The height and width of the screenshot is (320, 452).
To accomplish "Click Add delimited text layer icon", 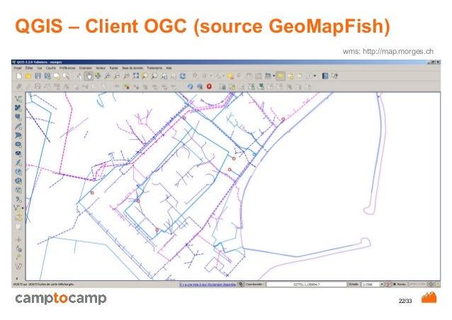I will 18,199.
